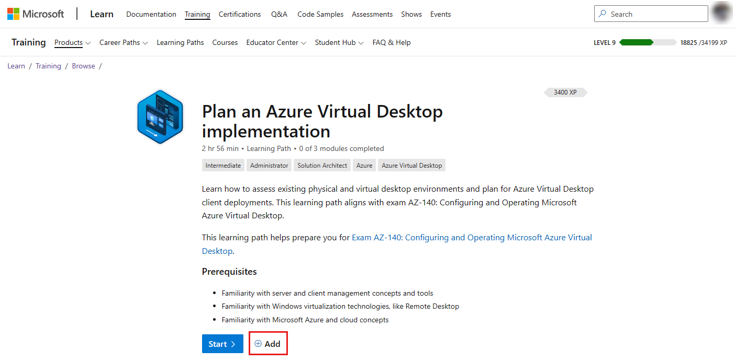
Task: Click the Microsoft logo
Action: pyautogui.click(x=36, y=14)
